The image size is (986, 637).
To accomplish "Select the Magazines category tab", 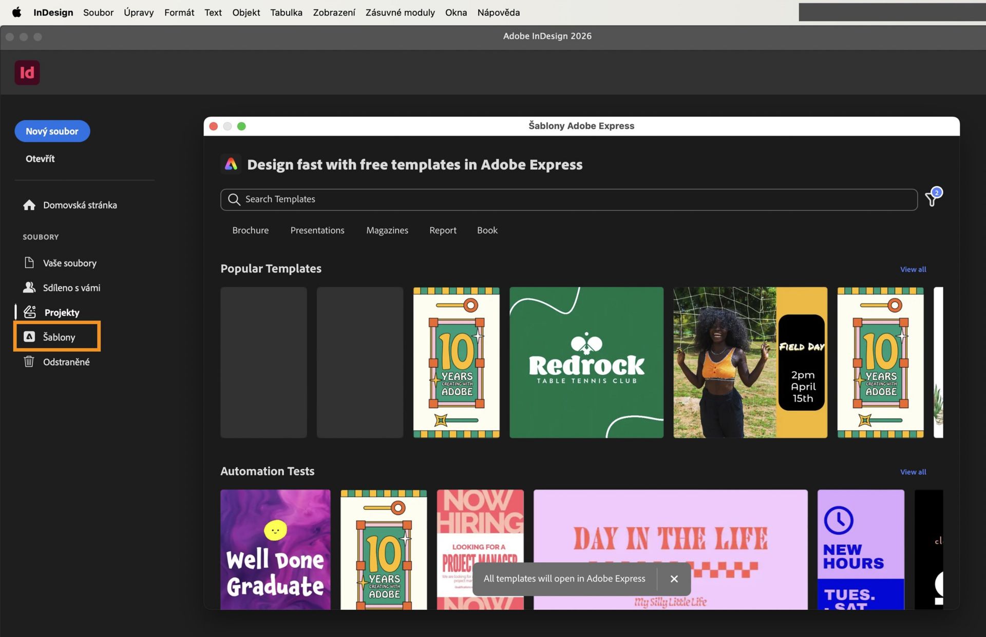I will coord(387,230).
